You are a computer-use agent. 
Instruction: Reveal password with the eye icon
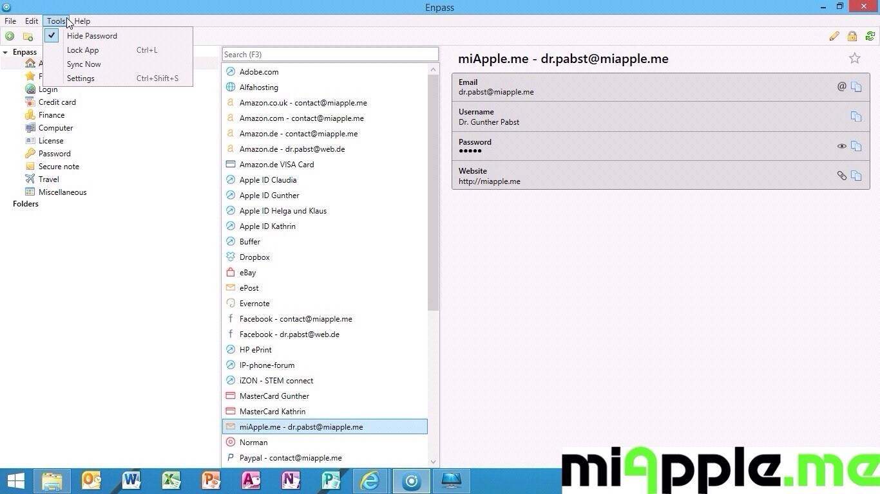click(x=841, y=146)
